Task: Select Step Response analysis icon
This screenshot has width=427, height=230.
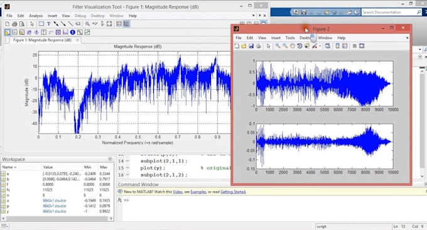Action: pyautogui.click(x=51, y=33)
